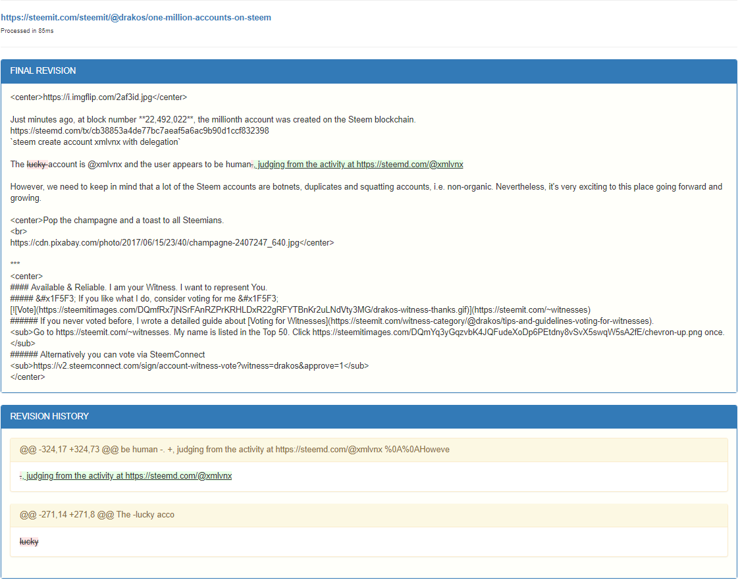Click diff header '@@ -324,17 +324,73 @@'

pyautogui.click(x=369, y=450)
